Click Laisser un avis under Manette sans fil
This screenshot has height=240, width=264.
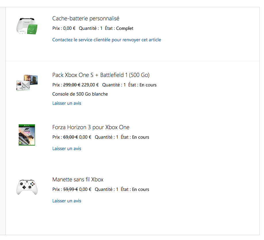(67, 201)
